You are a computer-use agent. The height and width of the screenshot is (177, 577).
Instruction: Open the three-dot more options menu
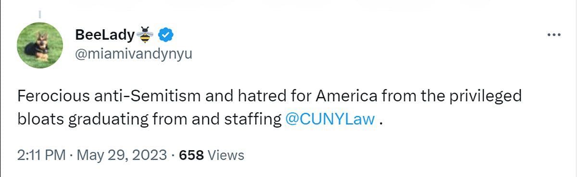click(x=554, y=35)
